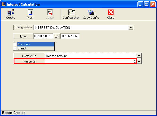157x116 pixels.
Task: Select the Debited Amount field
Action: tap(90, 56)
